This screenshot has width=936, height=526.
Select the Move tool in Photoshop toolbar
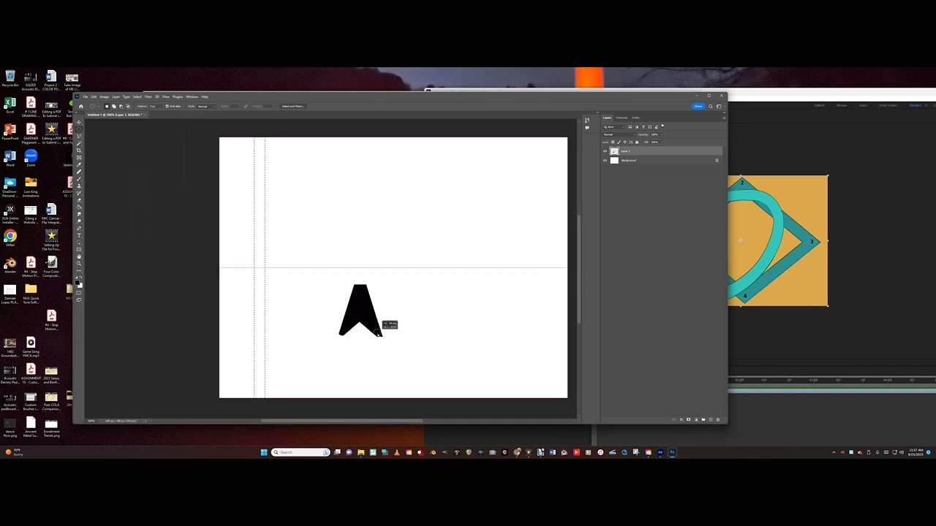click(79, 122)
